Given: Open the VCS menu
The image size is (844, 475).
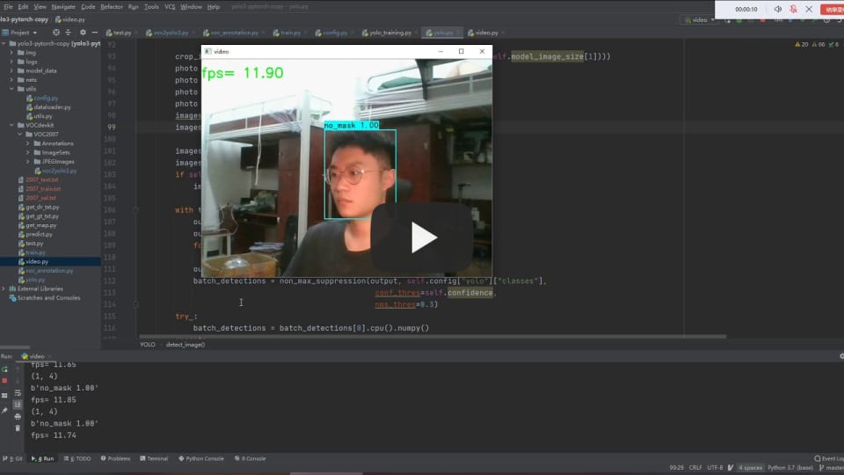Looking at the screenshot, I should [170, 6].
